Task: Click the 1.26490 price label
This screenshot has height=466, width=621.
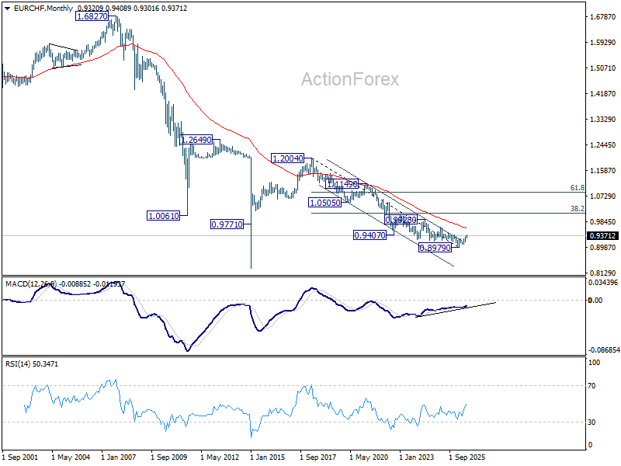Action: [x=196, y=140]
